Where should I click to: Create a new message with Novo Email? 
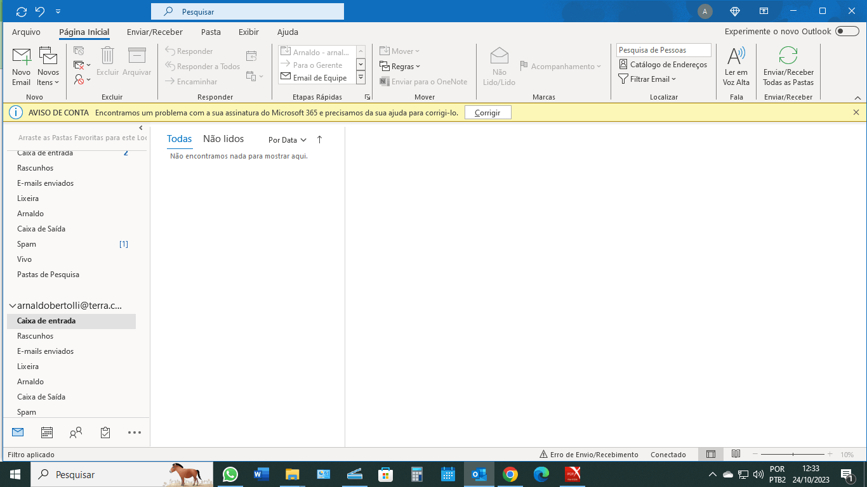(x=22, y=67)
